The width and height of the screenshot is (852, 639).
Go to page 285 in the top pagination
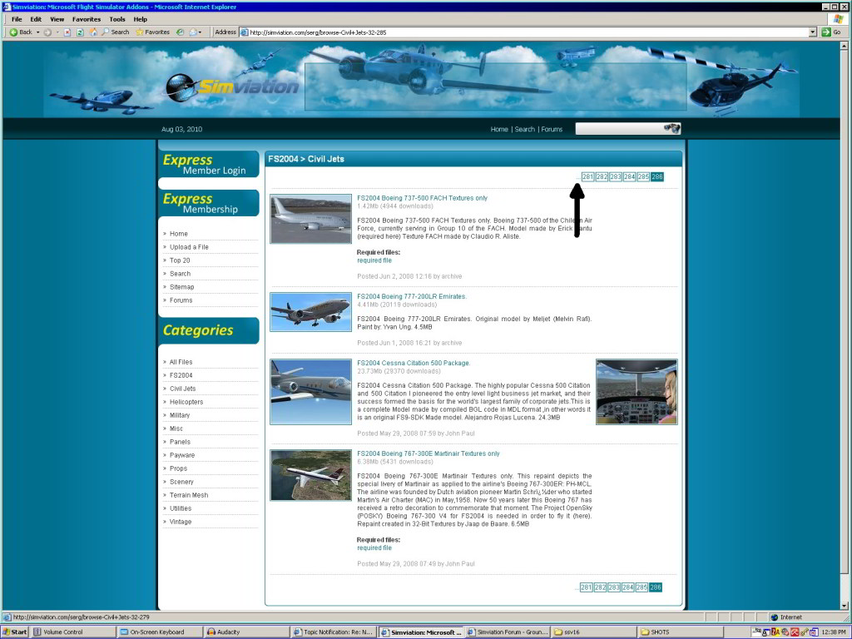point(643,176)
